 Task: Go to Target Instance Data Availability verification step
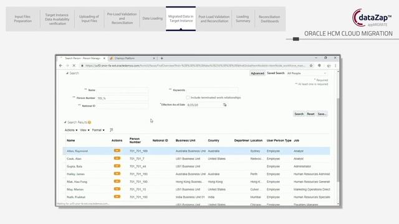[57, 19]
